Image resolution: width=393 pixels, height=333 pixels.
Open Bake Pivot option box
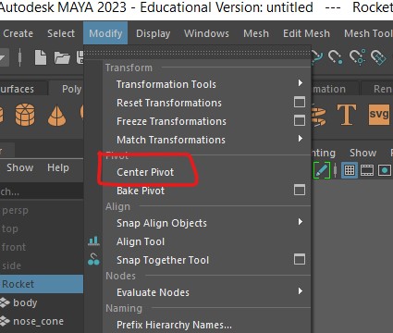click(300, 190)
